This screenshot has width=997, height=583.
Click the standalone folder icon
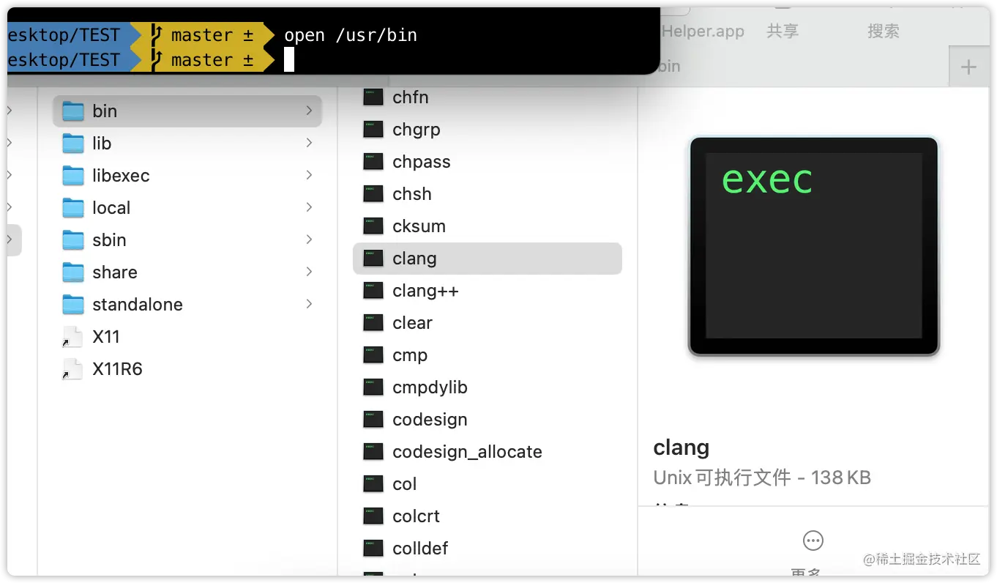(73, 305)
